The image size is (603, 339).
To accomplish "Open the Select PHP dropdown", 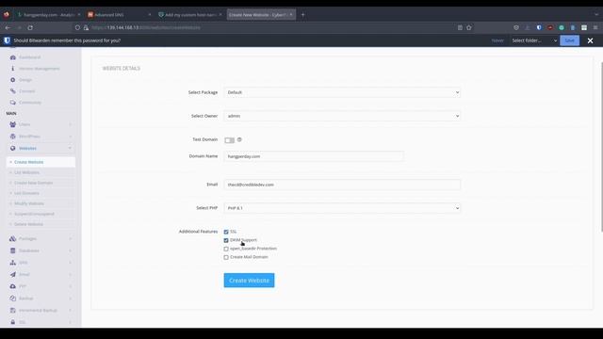I will click(x=342, y=208).
